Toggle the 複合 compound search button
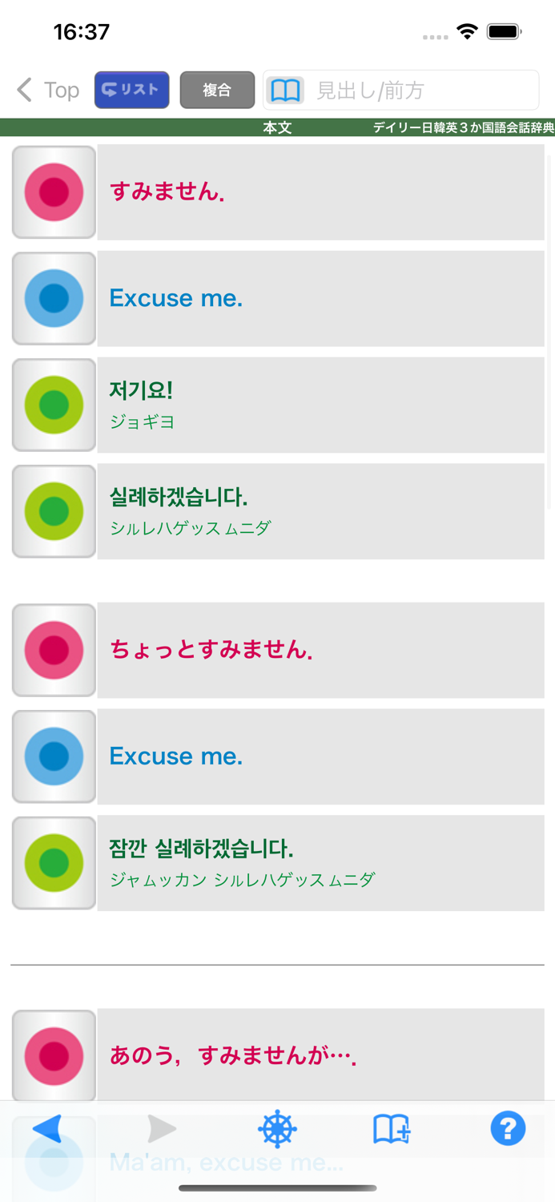The width and height of the screenshot is (555, 1202). (x=217, y=90)
